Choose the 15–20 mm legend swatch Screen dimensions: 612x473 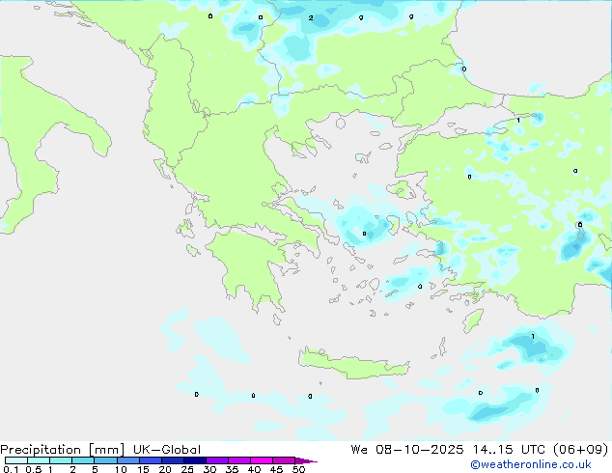(150, 460)
